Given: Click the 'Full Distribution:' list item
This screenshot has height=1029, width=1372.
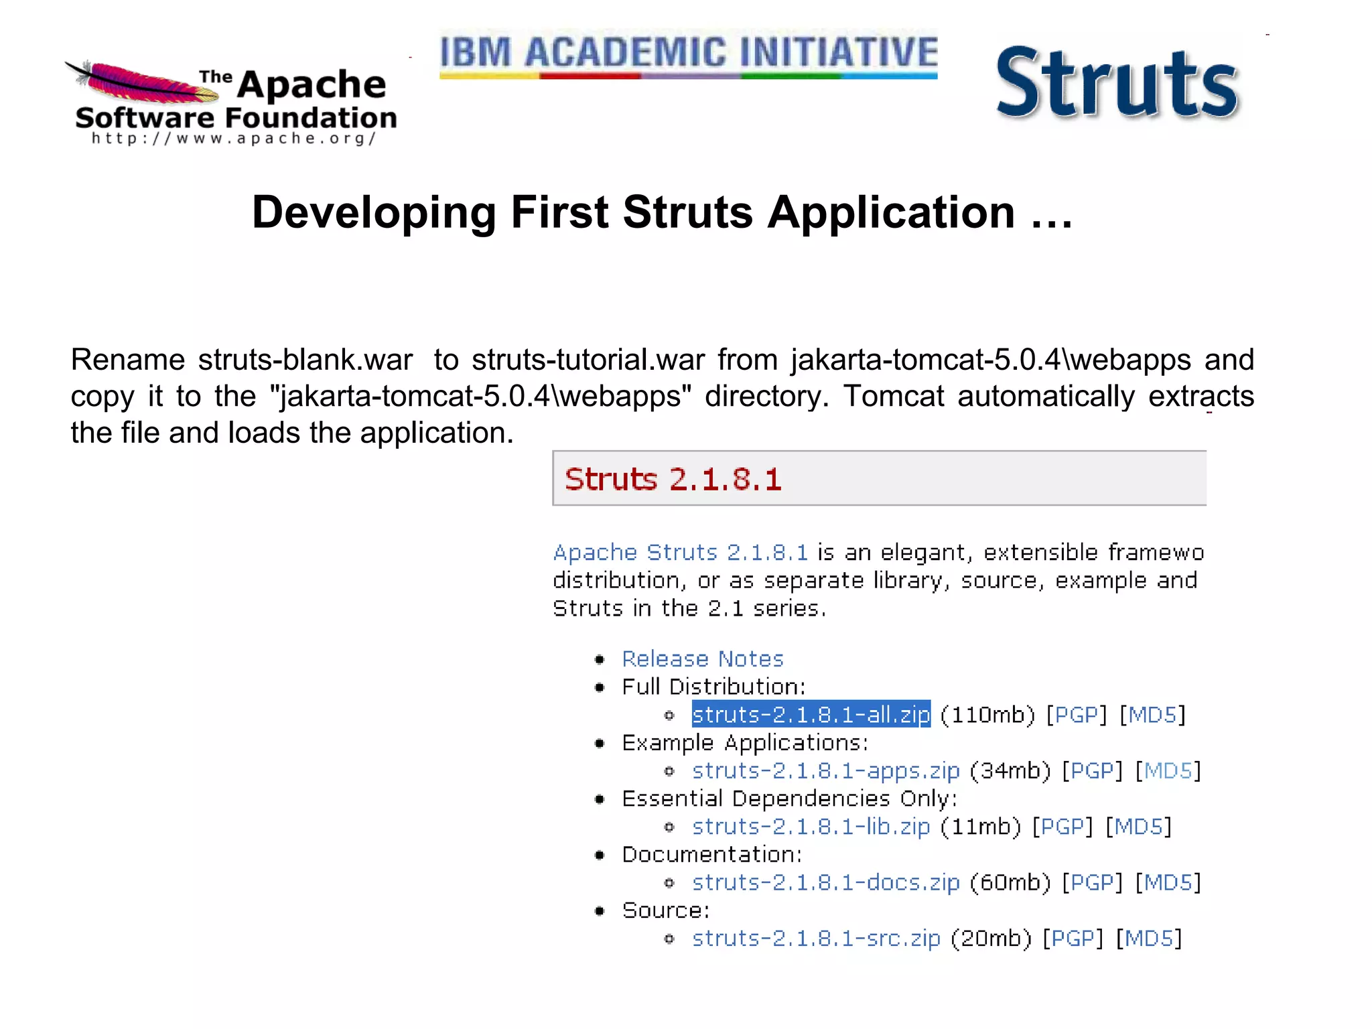Looking at the screenshot, I should (x=713, y=687).
